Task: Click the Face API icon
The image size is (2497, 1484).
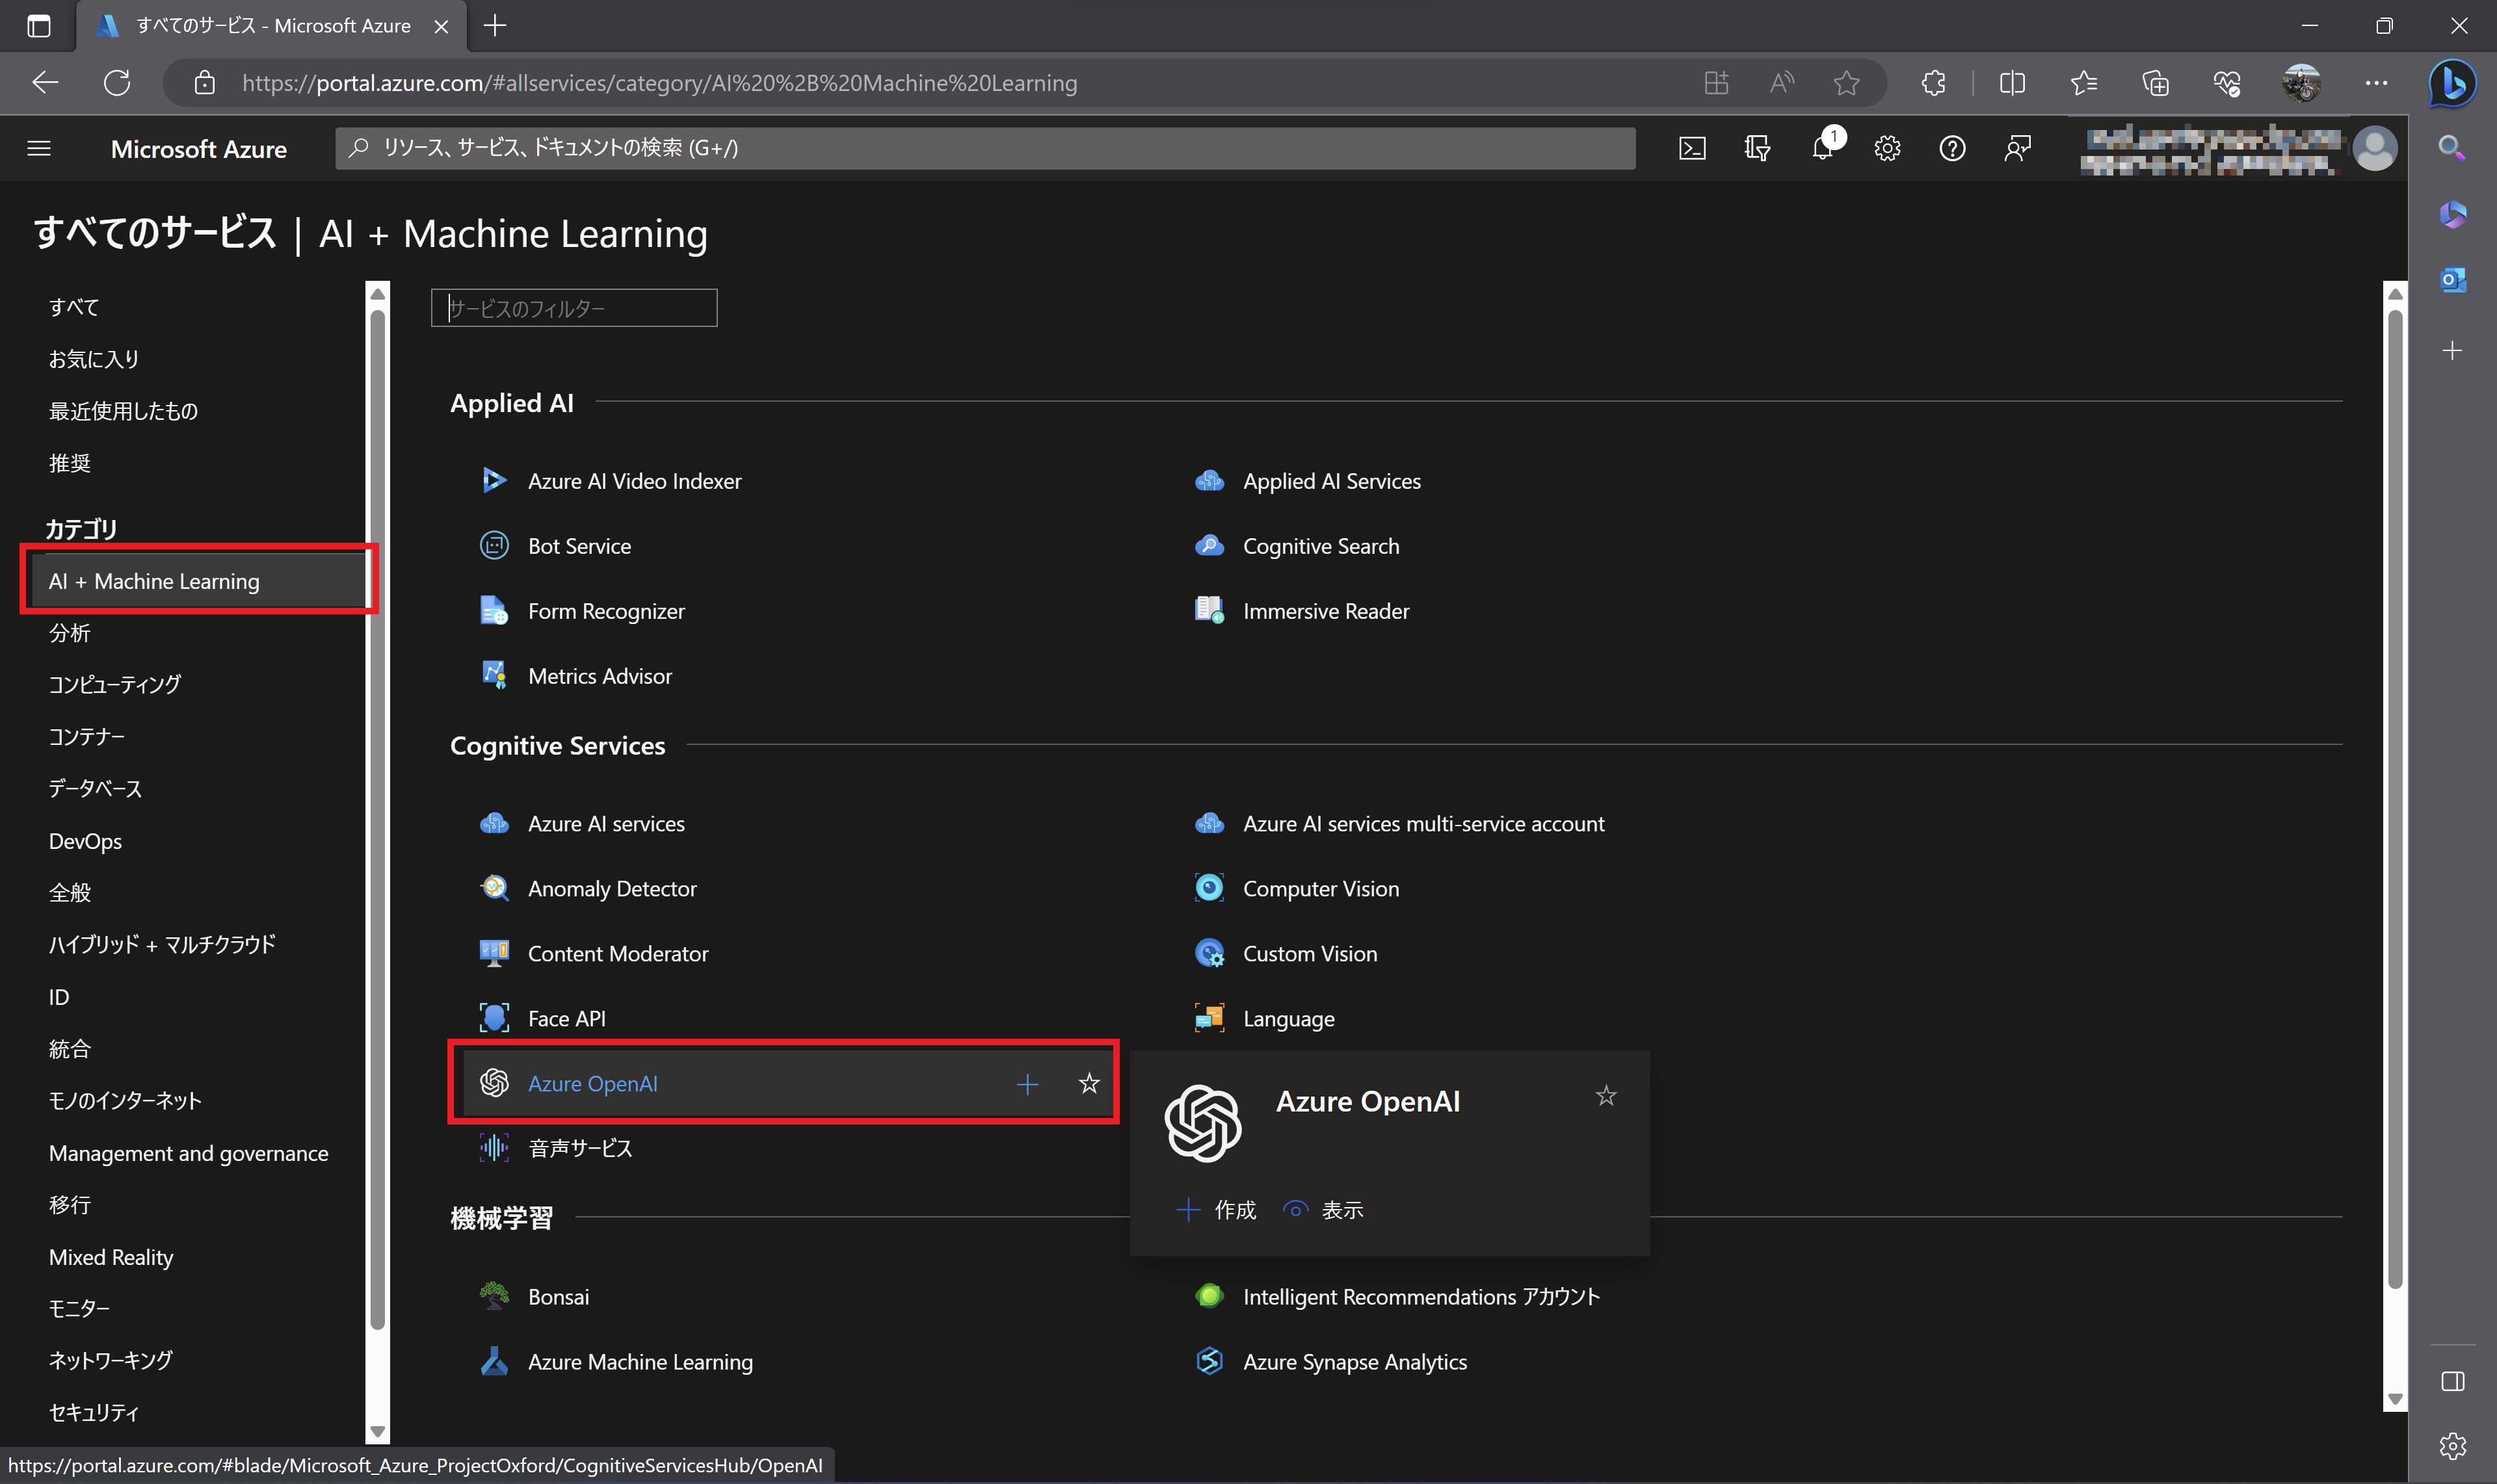Action: point(494,1018)
